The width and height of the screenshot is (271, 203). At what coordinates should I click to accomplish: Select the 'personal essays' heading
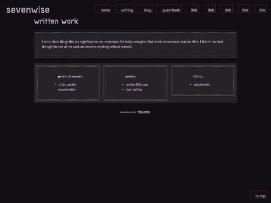[70, 76]
